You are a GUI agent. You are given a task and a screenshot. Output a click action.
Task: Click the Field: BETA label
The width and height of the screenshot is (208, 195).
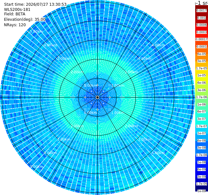(x=15, y=14)
